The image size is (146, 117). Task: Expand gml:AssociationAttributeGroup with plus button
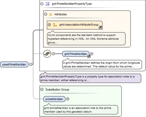49,25
